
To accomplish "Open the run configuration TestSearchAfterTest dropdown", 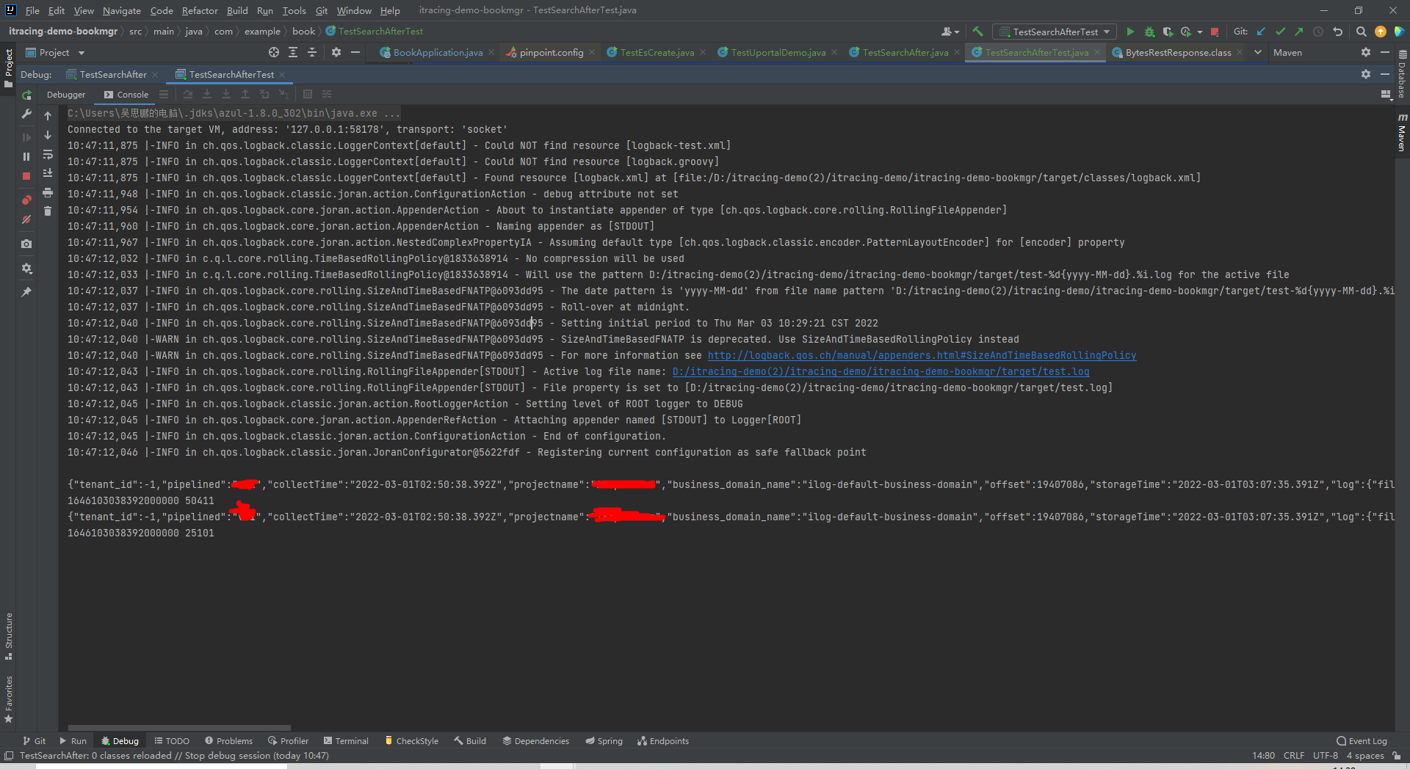I will point(1054,32).
